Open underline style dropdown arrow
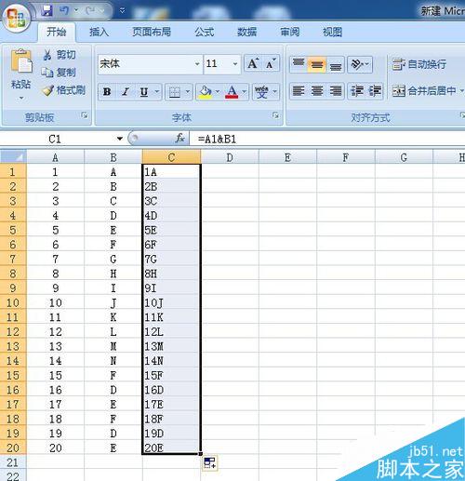Image resolution: width=465 pixels, height=481 pixels. pos(157,91)
